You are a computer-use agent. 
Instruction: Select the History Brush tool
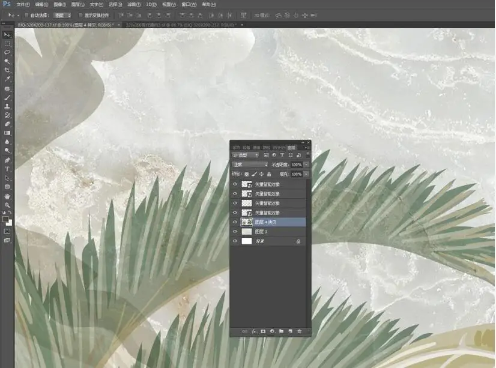7,115
